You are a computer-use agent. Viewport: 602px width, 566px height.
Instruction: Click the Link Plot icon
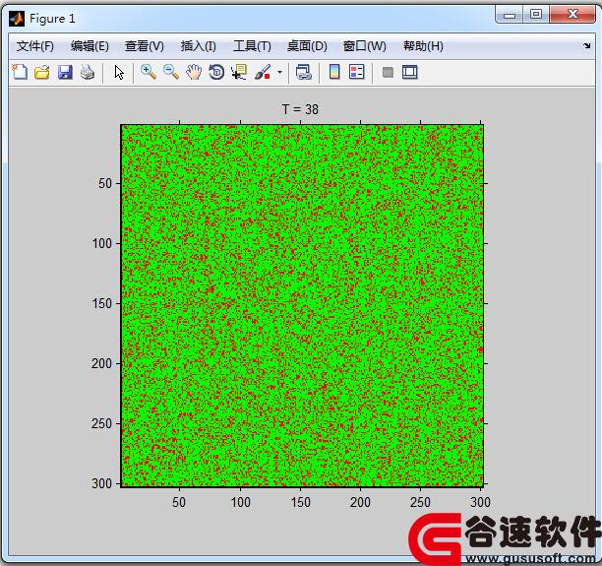click(x=303, y=72)
